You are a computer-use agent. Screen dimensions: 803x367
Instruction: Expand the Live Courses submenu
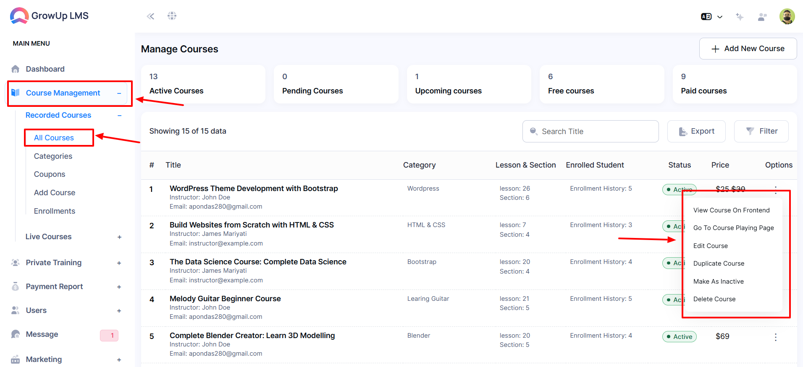click(x=119, y=237)
